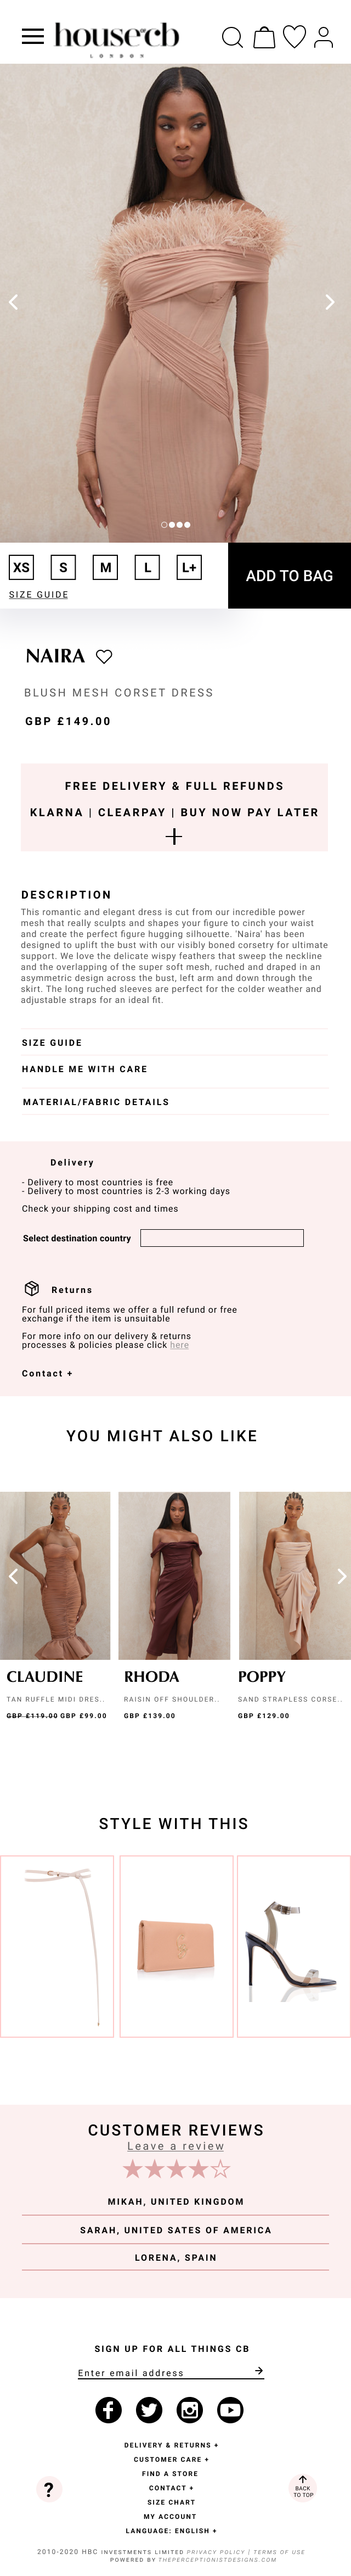This screenshot has height=2576, width=351.
Task: Add Naira to wishlist via heart icon
Action: (x=104, y=657)
